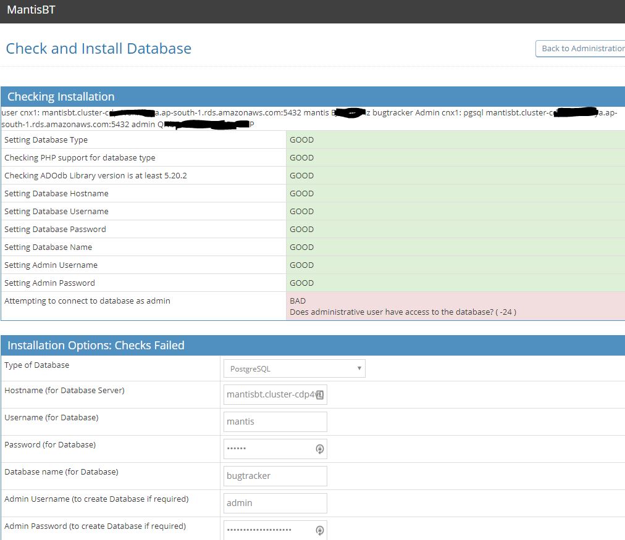The width and height of the screenshot is (625, 540).
Task: Focus the Admin Password input field
Action: click(269, 530)
